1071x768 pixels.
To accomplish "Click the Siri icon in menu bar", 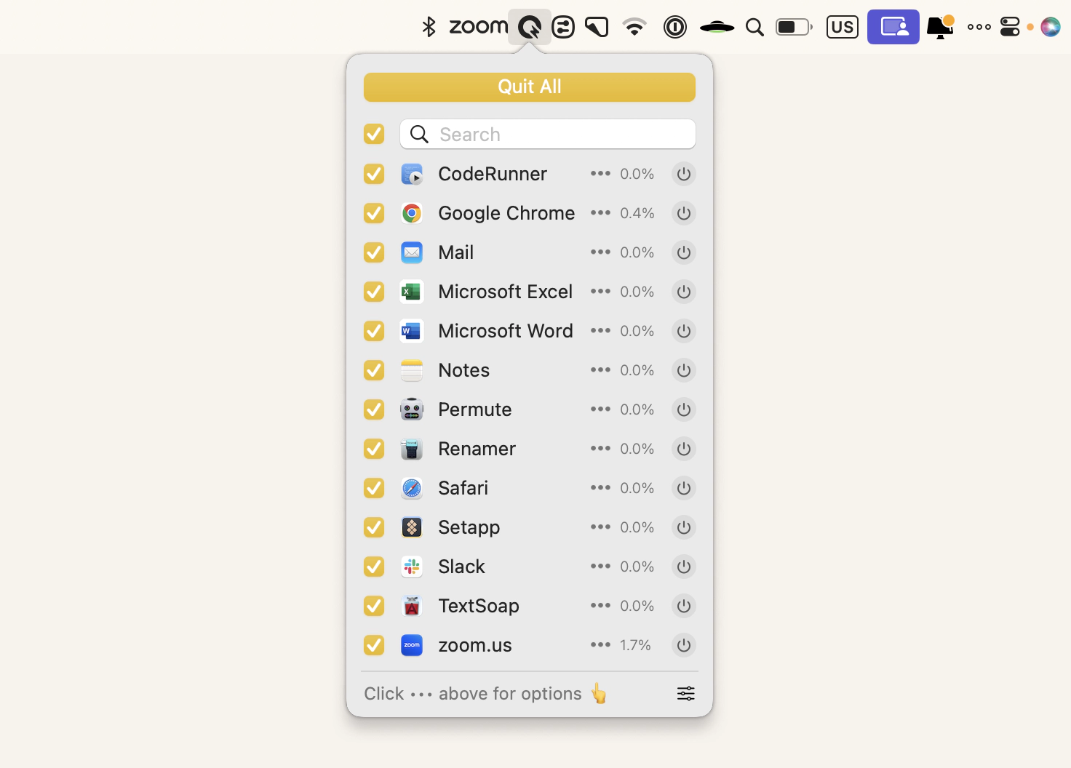I will pos(1050,27).
